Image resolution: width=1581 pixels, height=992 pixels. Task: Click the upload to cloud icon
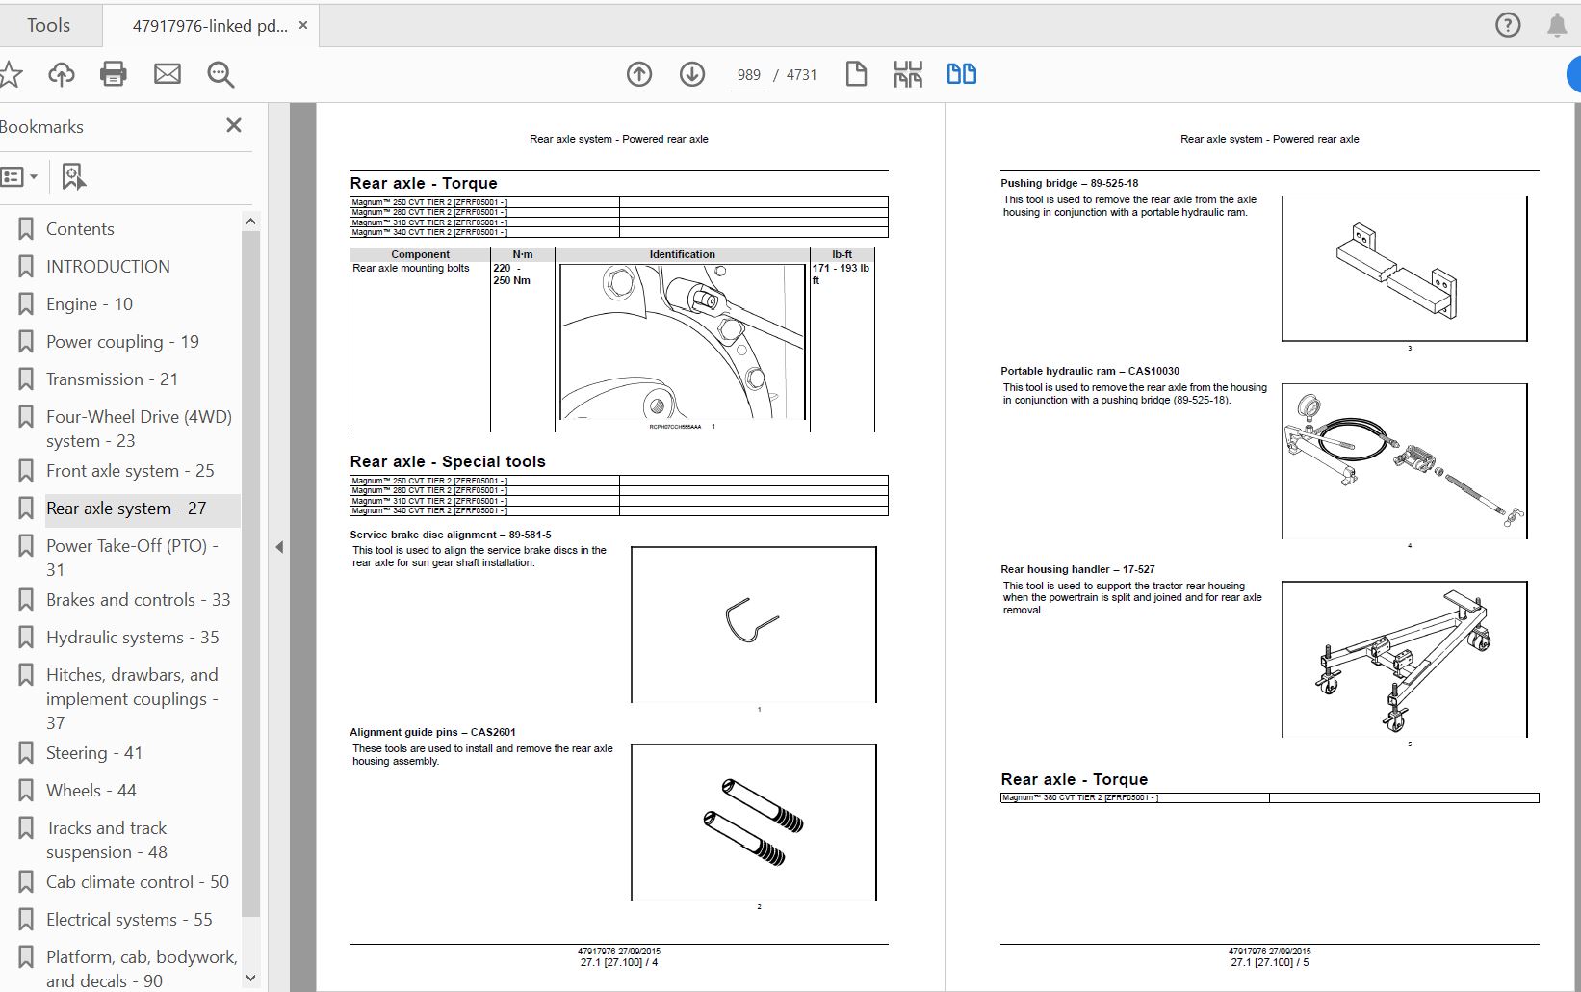tap(62, 74)
